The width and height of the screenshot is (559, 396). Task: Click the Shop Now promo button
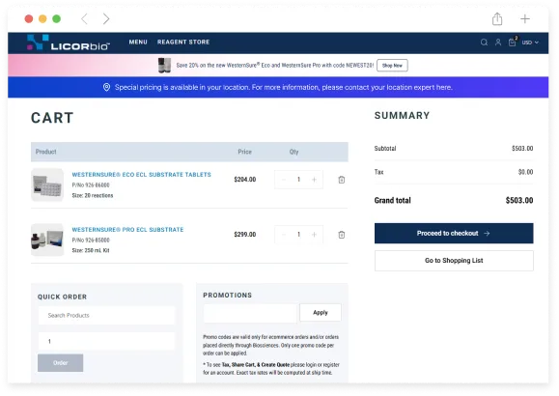tap(392, 66)
